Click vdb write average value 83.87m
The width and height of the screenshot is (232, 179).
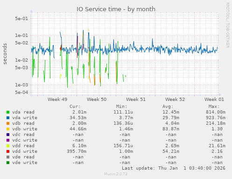pos(171,129)
